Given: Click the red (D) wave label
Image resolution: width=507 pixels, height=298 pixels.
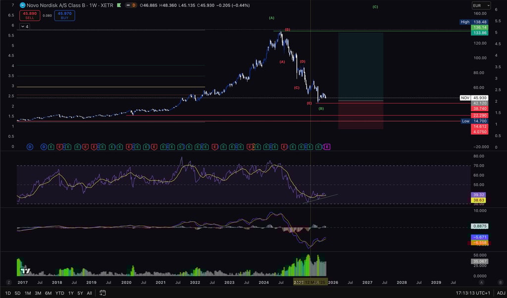Looking at the screenshot, I should pyautogui.click(x=303, y=61).
